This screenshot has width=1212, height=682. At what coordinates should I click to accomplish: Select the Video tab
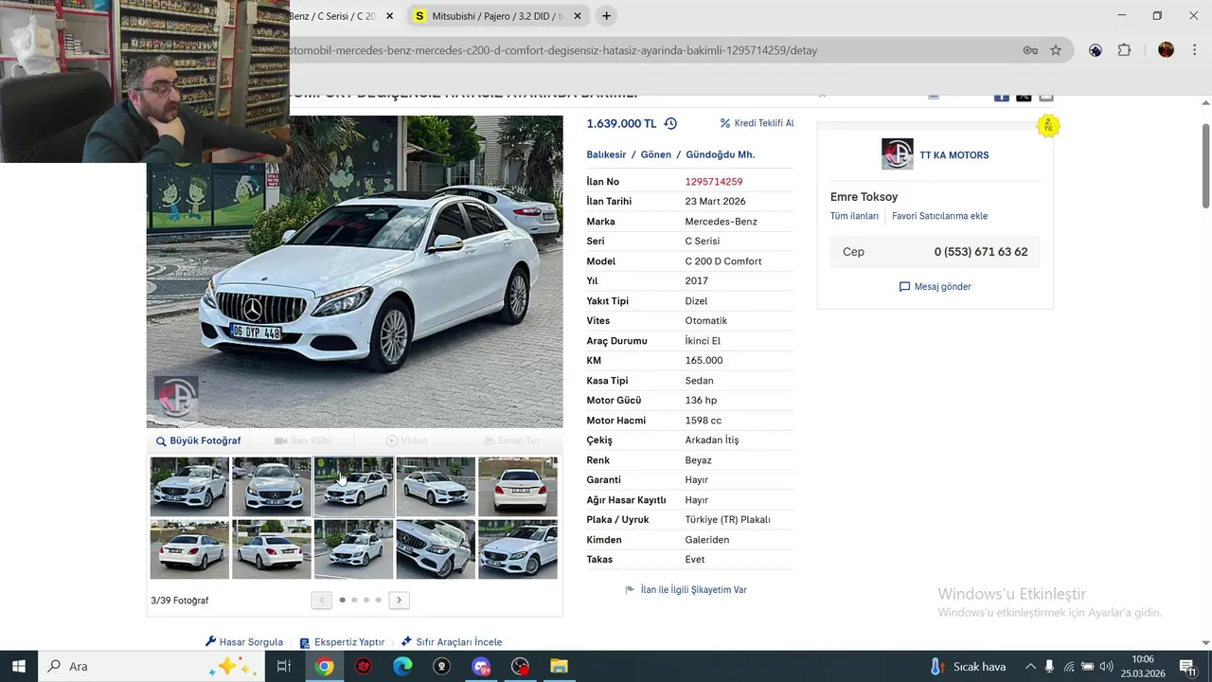[x=407, y=441]
